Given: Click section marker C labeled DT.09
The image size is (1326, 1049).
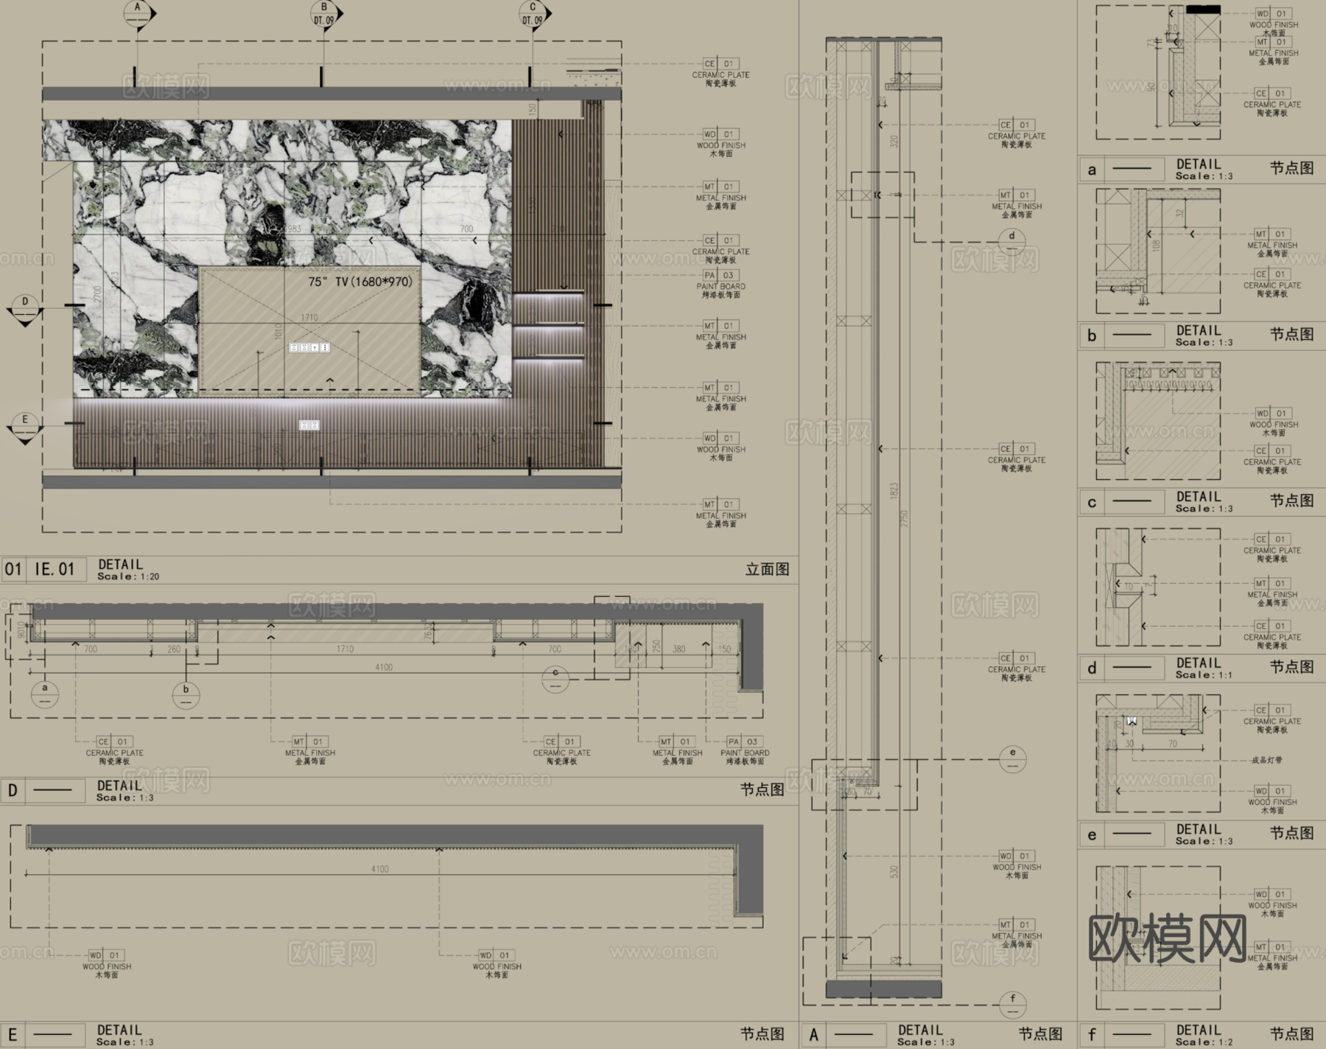Looking at the screenshot, I should 533,13.
